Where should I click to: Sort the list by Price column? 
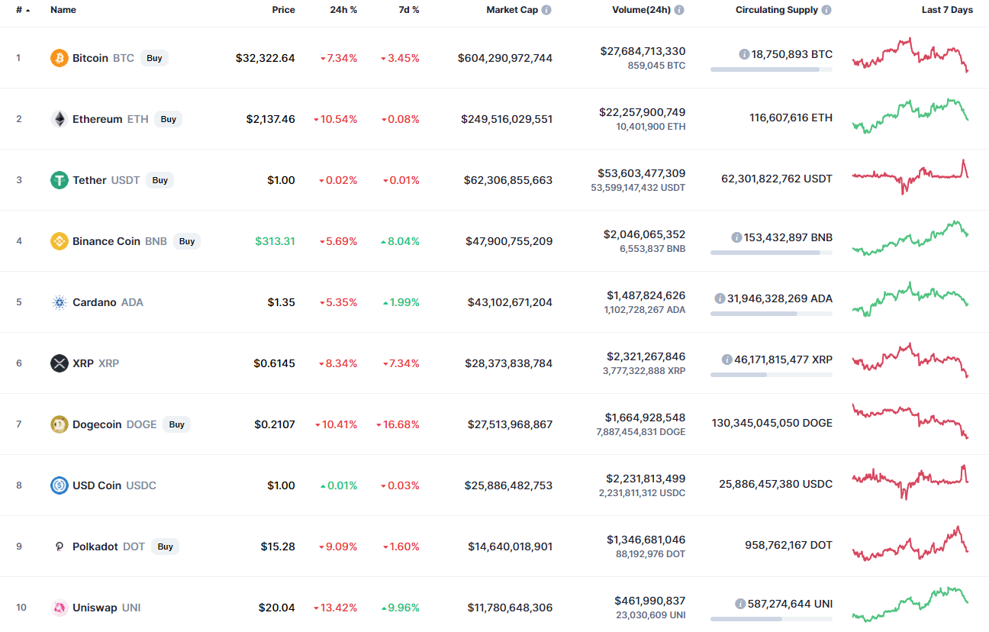[x=283, y=11]
